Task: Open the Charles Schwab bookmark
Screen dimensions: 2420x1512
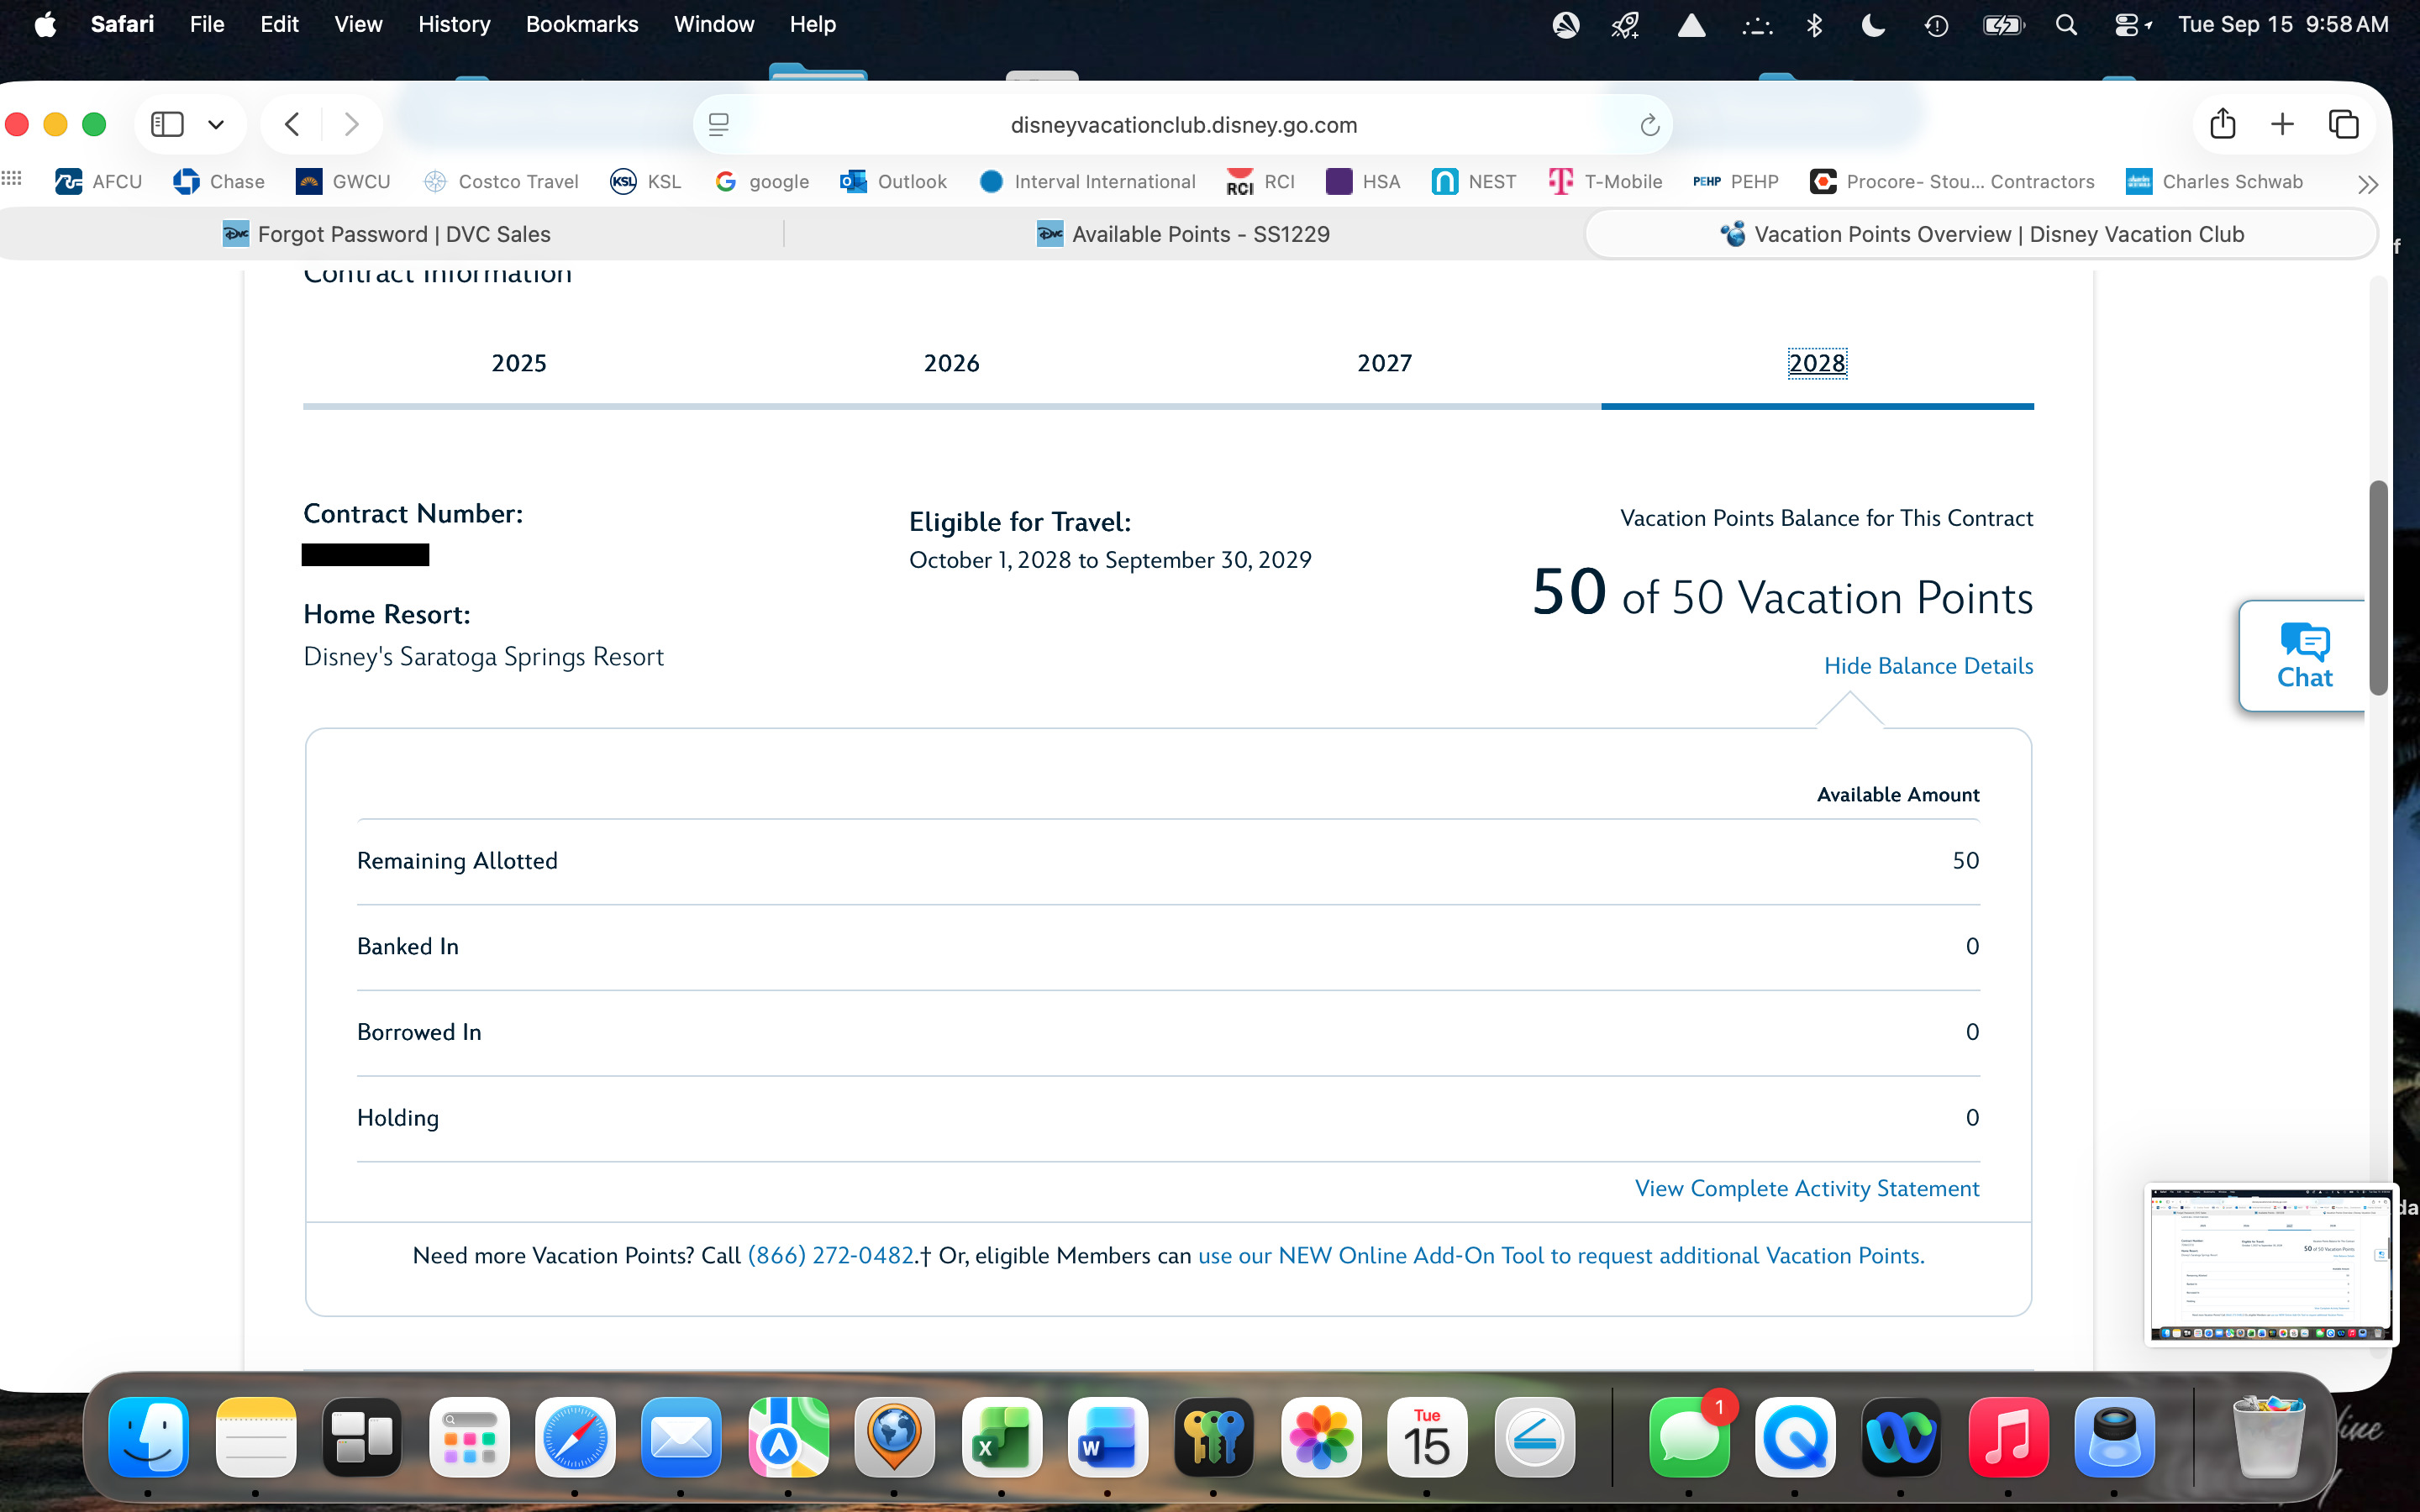Action: click(2214, 181)
